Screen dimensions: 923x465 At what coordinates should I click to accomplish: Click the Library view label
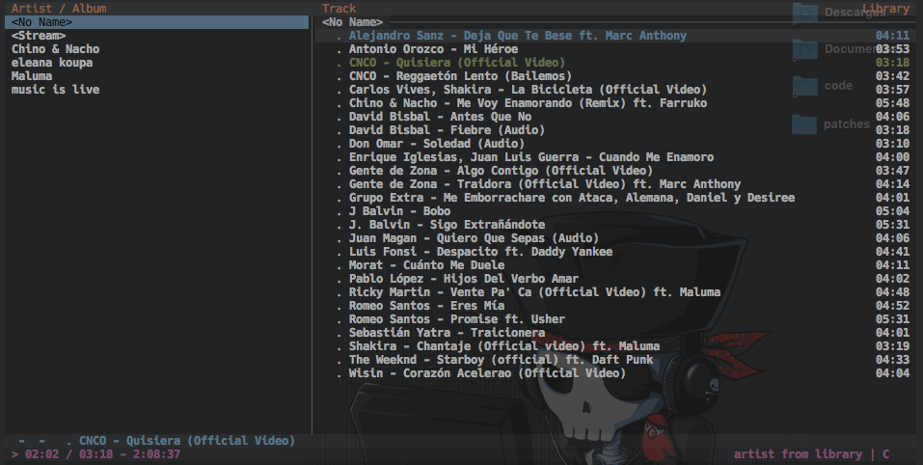coord(886,9)
